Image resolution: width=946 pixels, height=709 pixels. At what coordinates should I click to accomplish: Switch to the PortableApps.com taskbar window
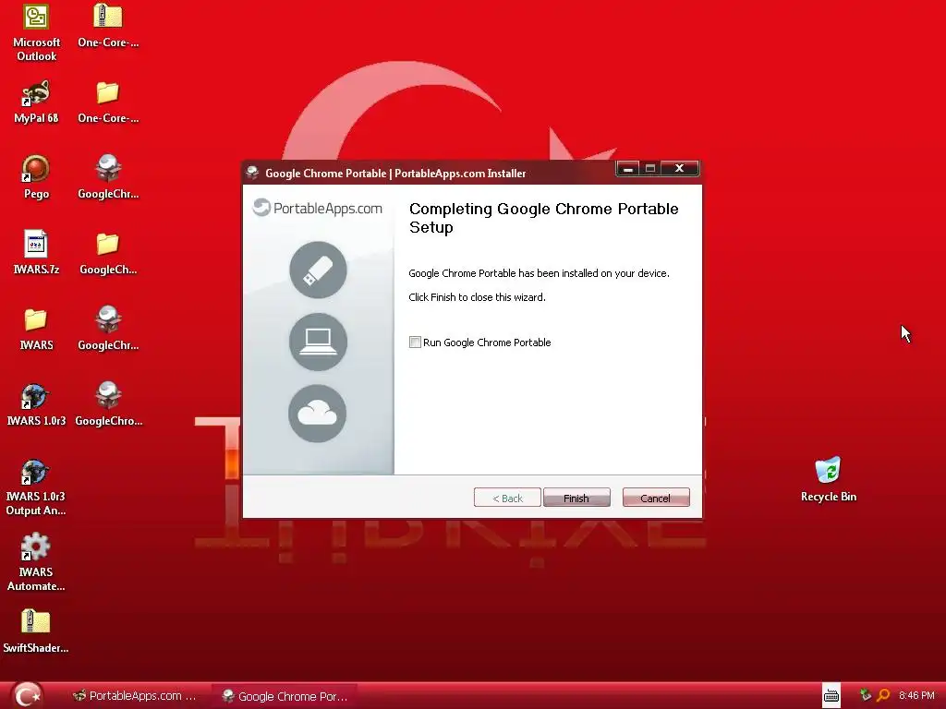pos(135,696)
